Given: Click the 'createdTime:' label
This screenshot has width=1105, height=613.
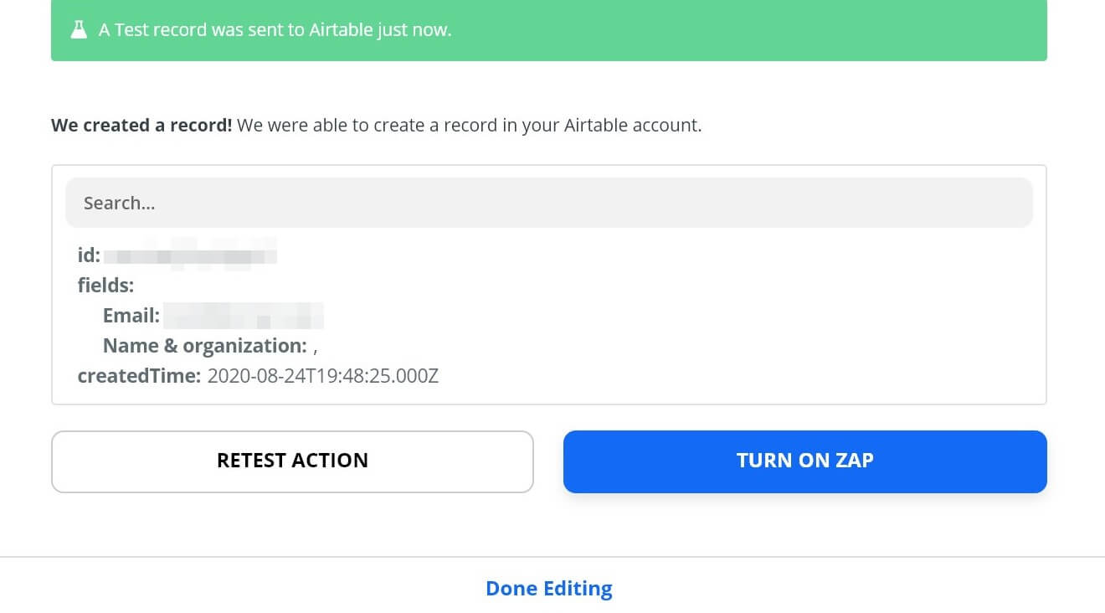Looking at the screenshot, I should click(x=140, y=376).
